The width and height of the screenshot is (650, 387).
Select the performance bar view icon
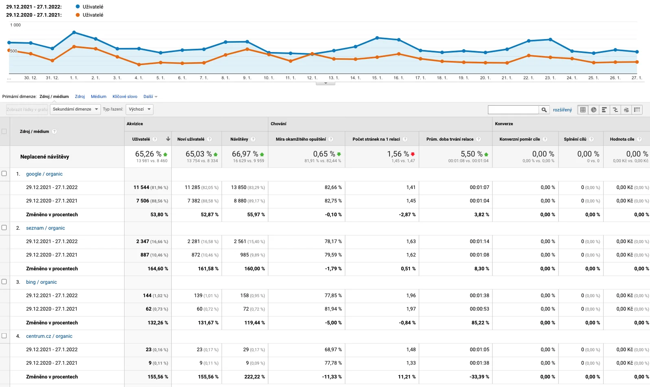604,110
